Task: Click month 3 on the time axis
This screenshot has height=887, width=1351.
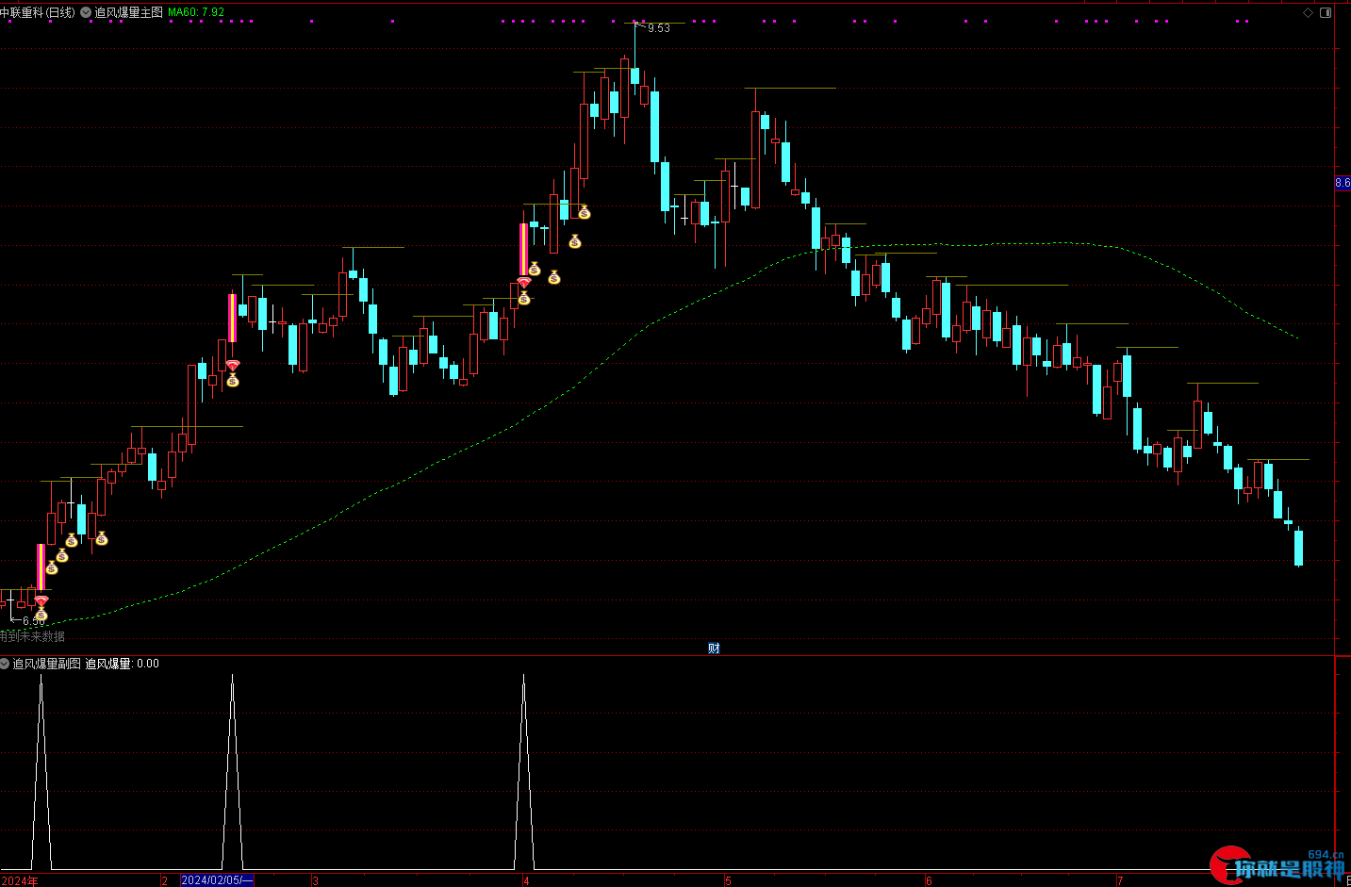Action: 315,881
